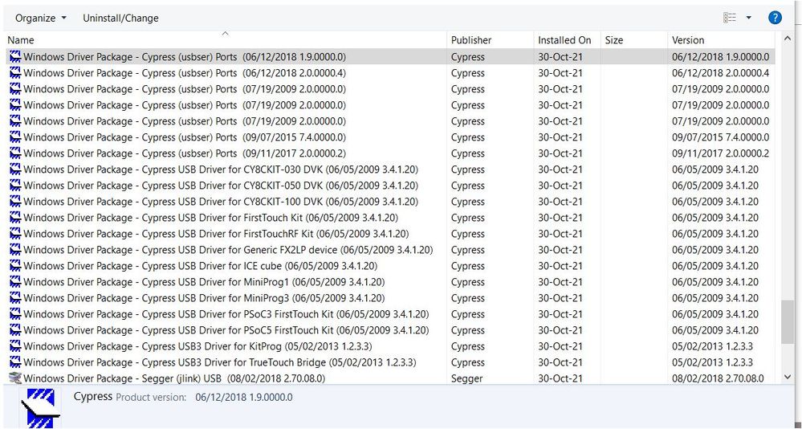Select Cypress USB Driver for MiniProg3
This screenshot has height=429, width=802.
390,298
